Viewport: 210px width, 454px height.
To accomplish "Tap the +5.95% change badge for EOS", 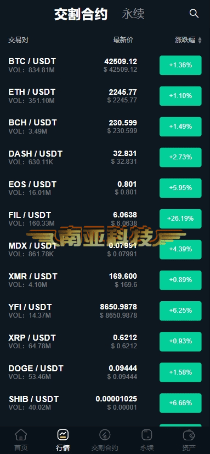I will (x=180, y=188).
